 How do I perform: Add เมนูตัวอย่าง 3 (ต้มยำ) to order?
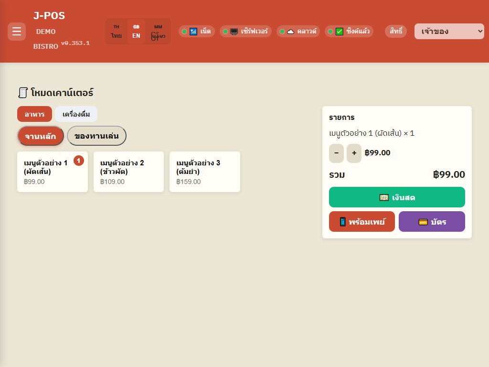(205, 172)
